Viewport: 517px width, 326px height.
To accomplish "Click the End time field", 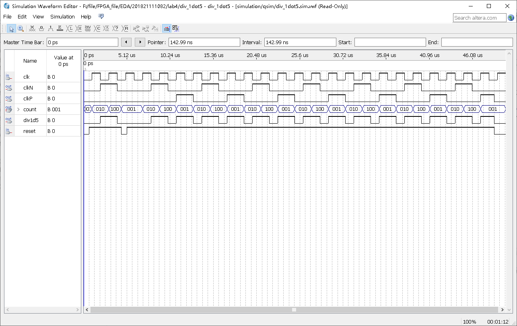I will (477, 42).
